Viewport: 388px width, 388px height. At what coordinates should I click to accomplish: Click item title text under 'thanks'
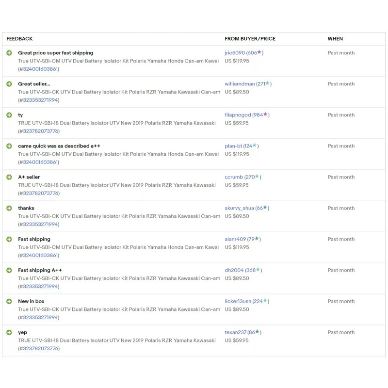pyautogui.click(x=119, y=216)
